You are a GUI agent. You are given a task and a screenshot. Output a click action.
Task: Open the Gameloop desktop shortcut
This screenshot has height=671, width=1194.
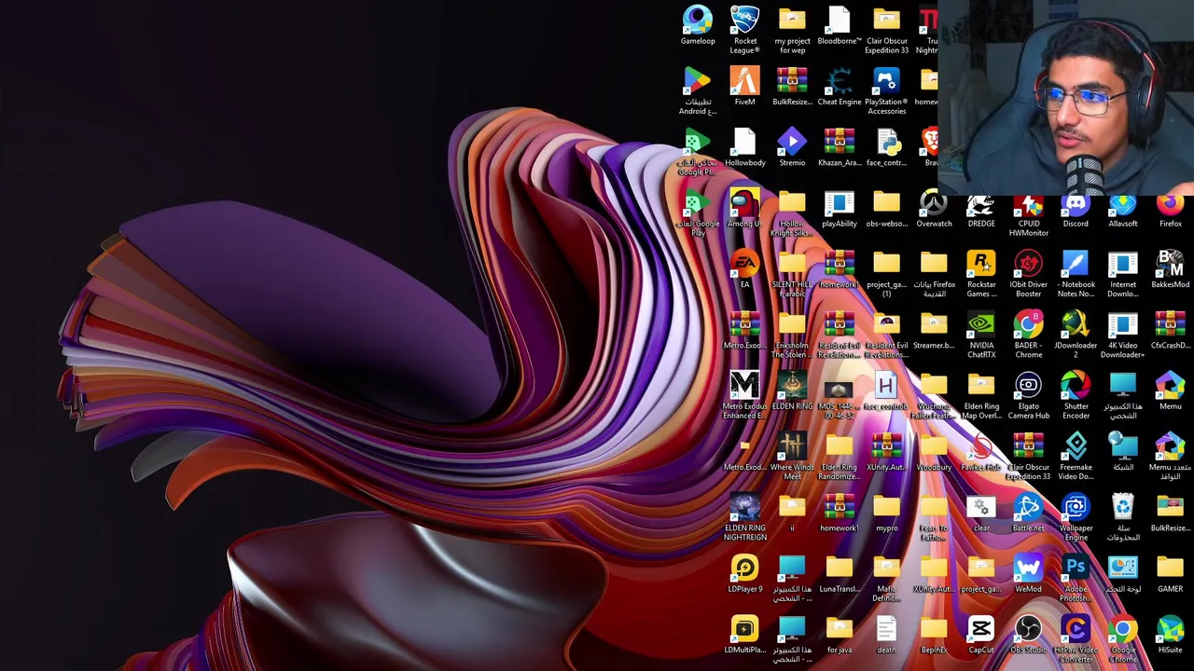click(698, 26)
